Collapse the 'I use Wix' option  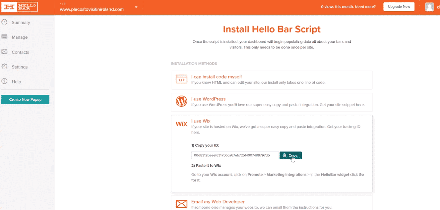coord(201,121)
